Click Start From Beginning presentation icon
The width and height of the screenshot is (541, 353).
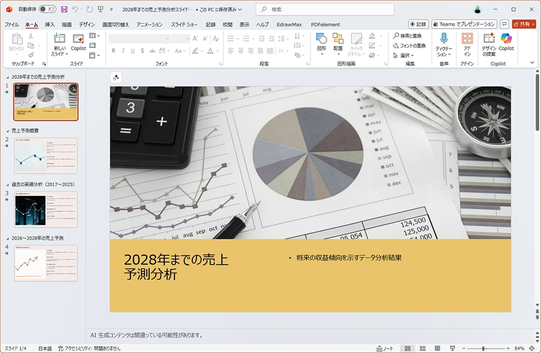100,10
